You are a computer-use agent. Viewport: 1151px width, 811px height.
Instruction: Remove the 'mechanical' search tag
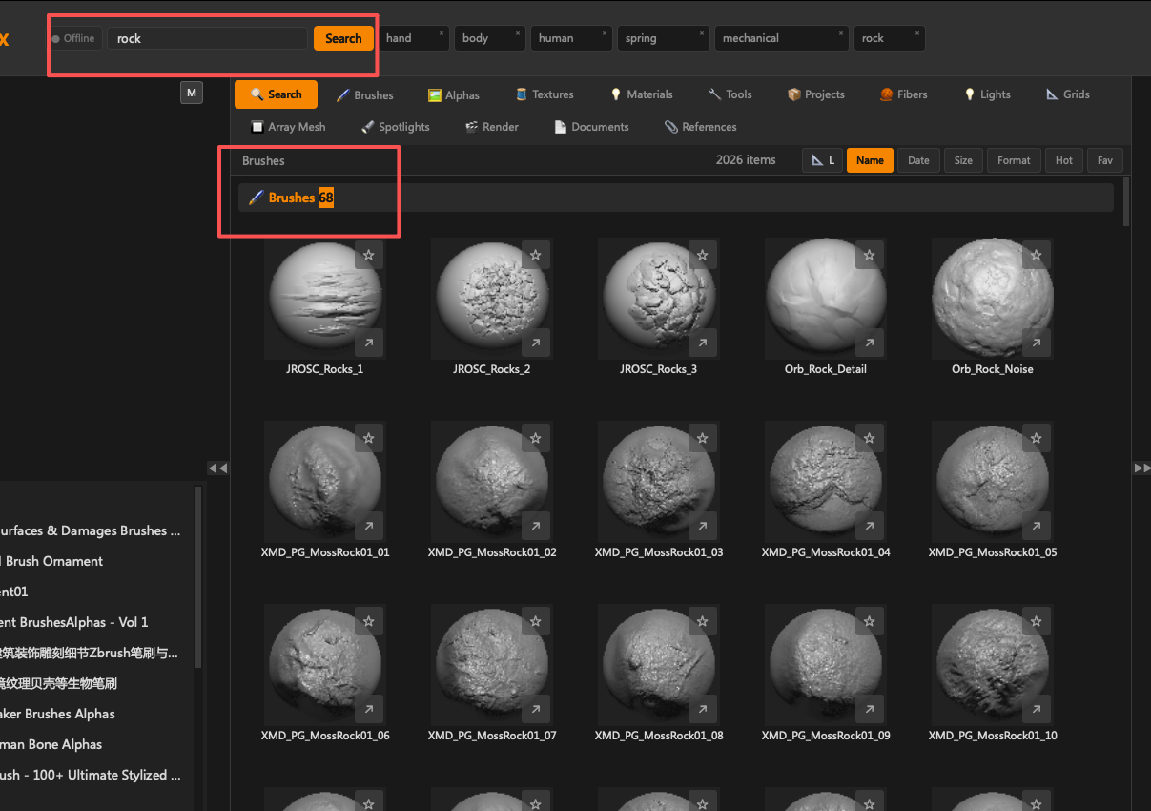(x=841, y=32)
